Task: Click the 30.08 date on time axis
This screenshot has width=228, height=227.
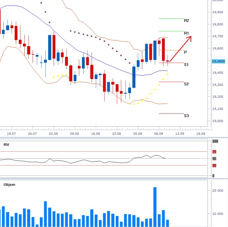Action: pos(138,134)
